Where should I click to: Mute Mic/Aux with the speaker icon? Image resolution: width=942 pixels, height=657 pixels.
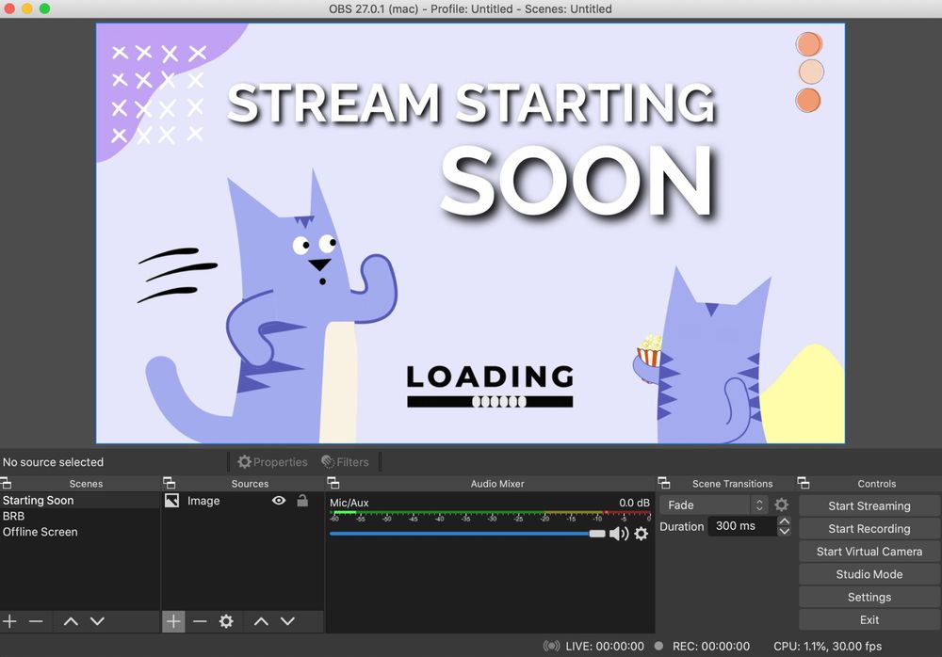tap(620, 534)
